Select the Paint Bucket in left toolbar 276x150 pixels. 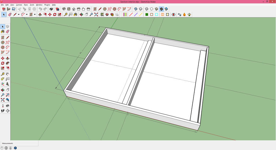[2, 31]
